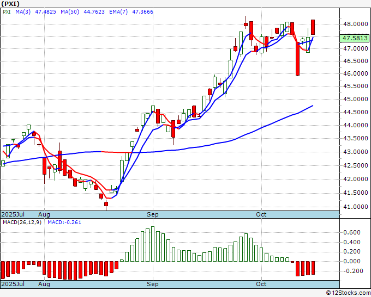Click the 45.0000 price axis label
The height and width of the screenshot is (297, 371).
356,99
